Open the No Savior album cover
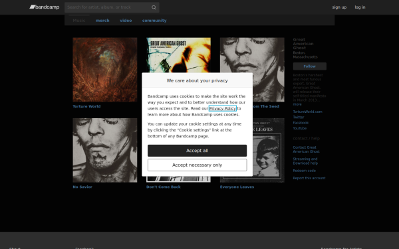Screen dimensions: 399x249 (105, 150)
